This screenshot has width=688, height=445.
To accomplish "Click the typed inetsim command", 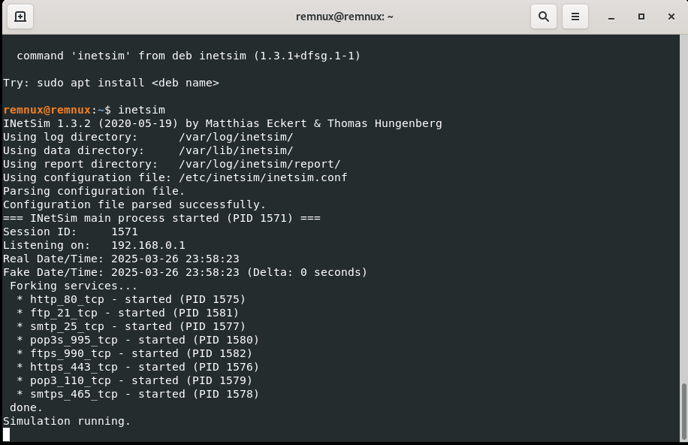I will pos(141,110).
